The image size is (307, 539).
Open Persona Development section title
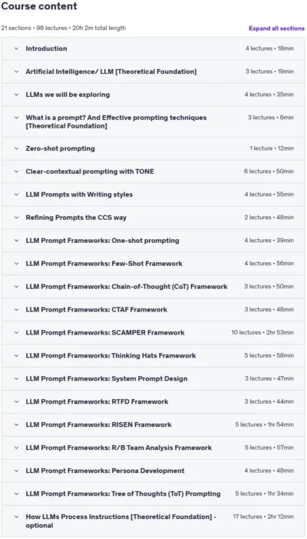(x=105, y=471)
